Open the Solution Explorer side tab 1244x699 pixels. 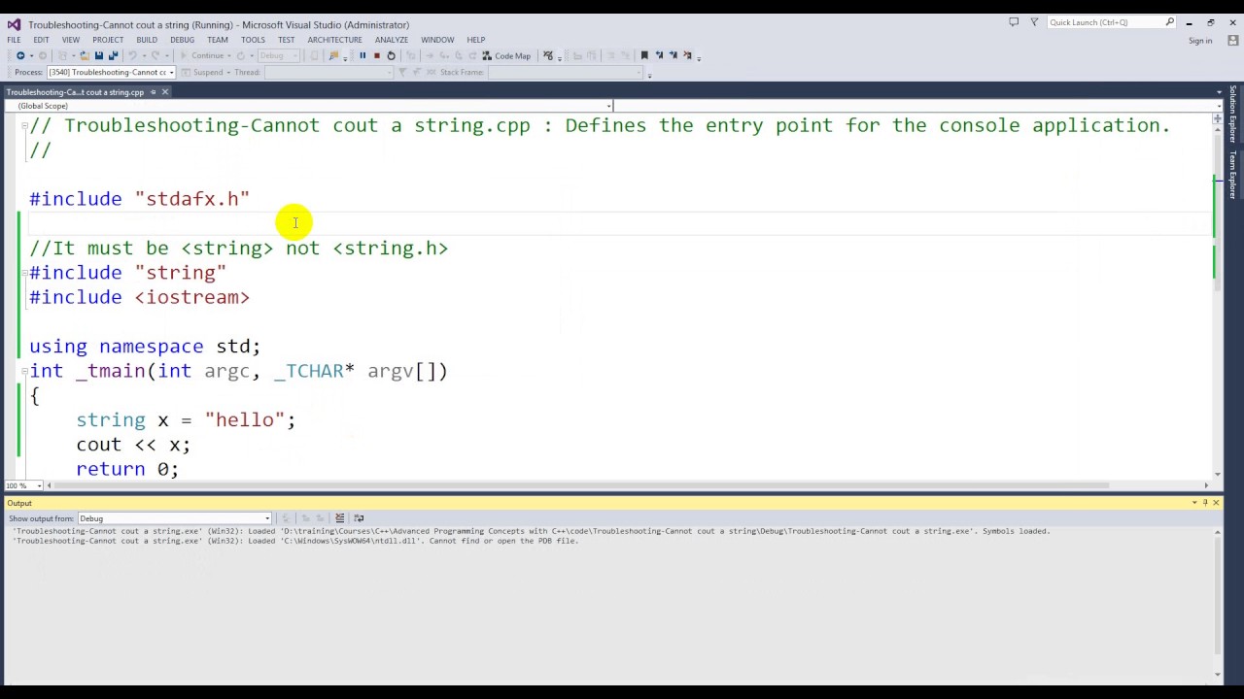click(1233, 115)
